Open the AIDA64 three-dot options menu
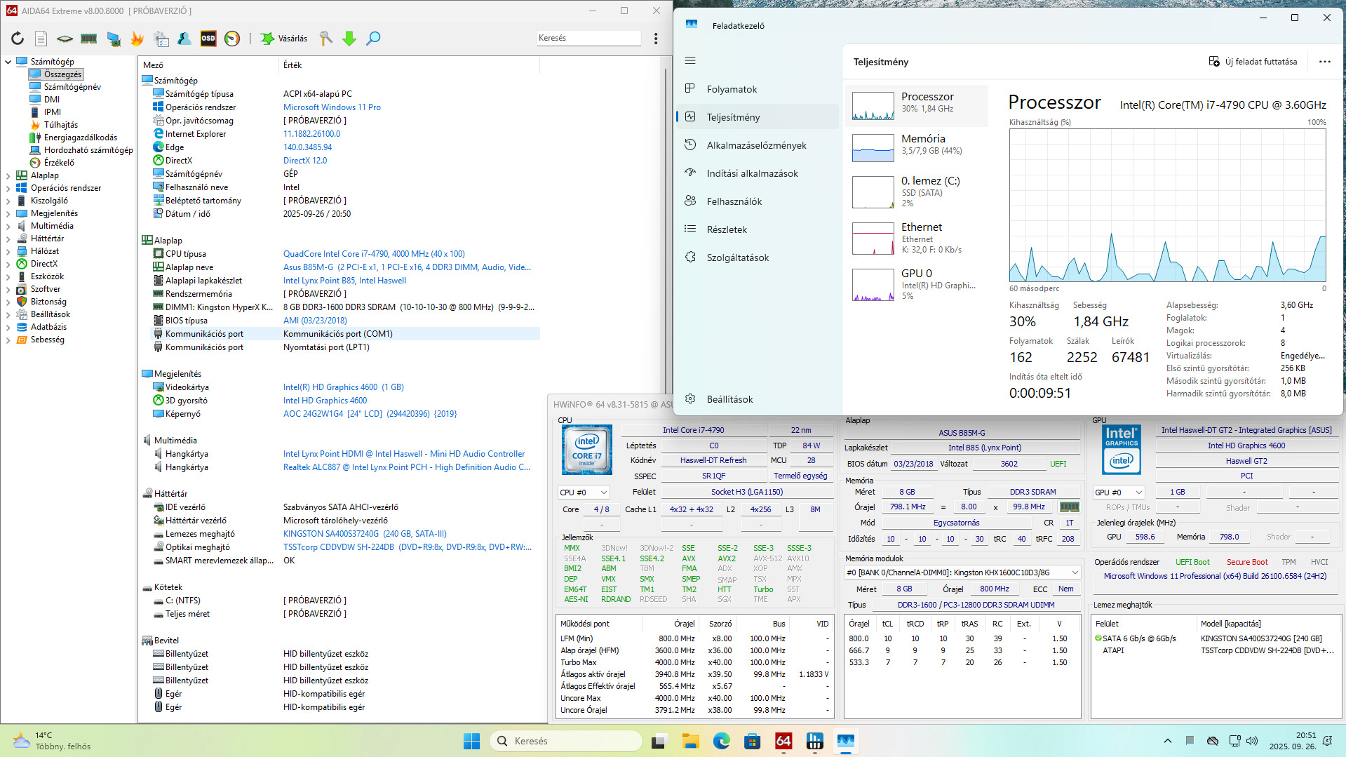The image size is (1346, 757). (x=656, y=39)
